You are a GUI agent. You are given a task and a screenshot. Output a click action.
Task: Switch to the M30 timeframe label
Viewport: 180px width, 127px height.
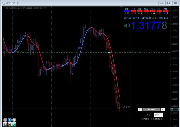(146, 9)
